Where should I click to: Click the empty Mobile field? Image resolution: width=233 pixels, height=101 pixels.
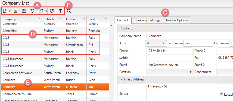[170, 58]
